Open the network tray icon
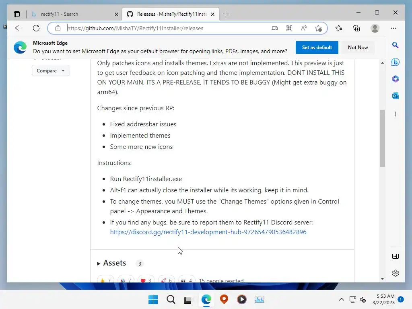The width and height of the screenshot is (412, 309). click(352, 299)
